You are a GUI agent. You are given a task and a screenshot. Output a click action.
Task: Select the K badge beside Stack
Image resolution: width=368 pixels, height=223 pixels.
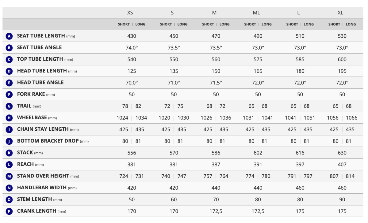click(x=9, y=153)
